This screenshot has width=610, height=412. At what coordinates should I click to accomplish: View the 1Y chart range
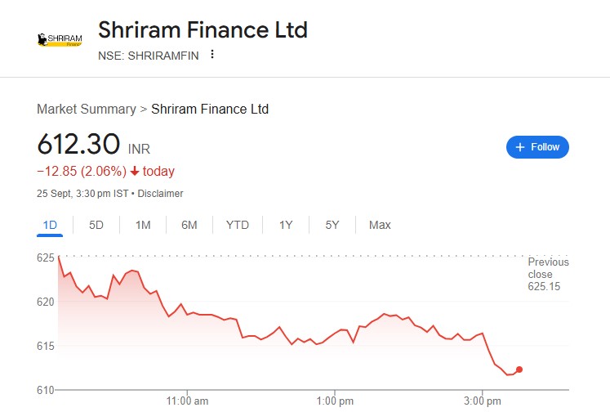click(x=286, y=225)
